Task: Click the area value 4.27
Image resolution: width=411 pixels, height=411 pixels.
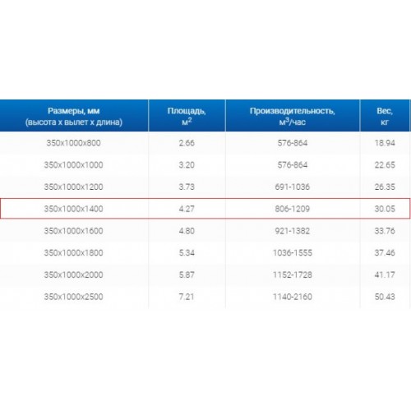Action: [187, 209]
